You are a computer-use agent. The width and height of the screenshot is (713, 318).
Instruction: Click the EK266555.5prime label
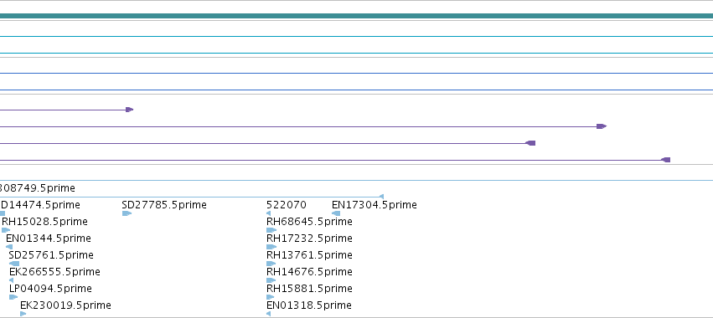point(54,272)
